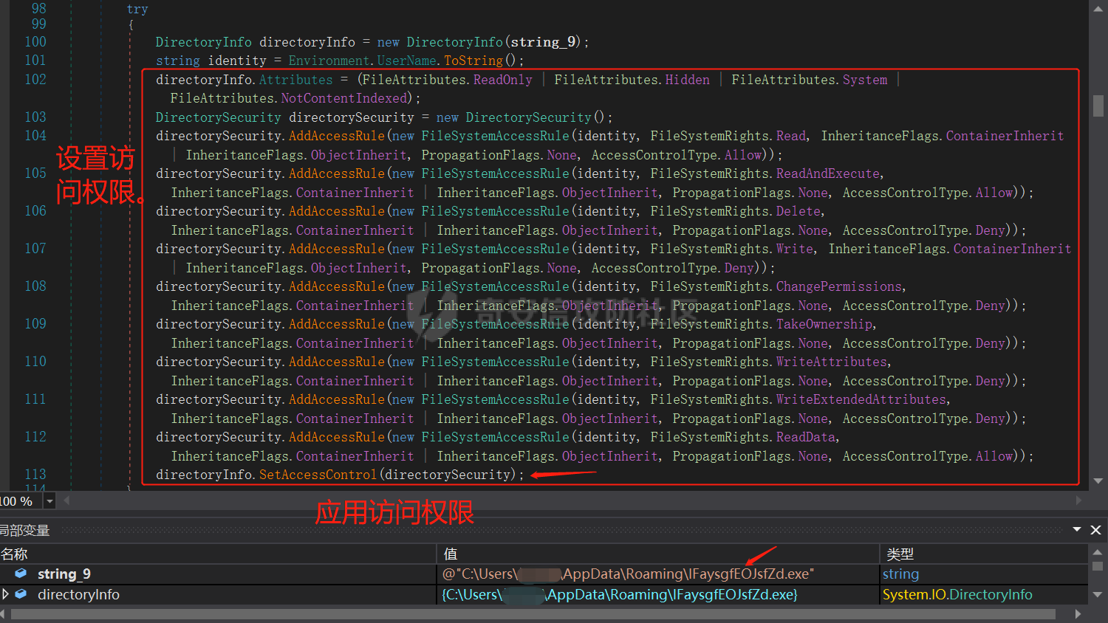Select the string_9 variable name
Viewport: 1108px width, 623px height.
click(x=64, y=574)
